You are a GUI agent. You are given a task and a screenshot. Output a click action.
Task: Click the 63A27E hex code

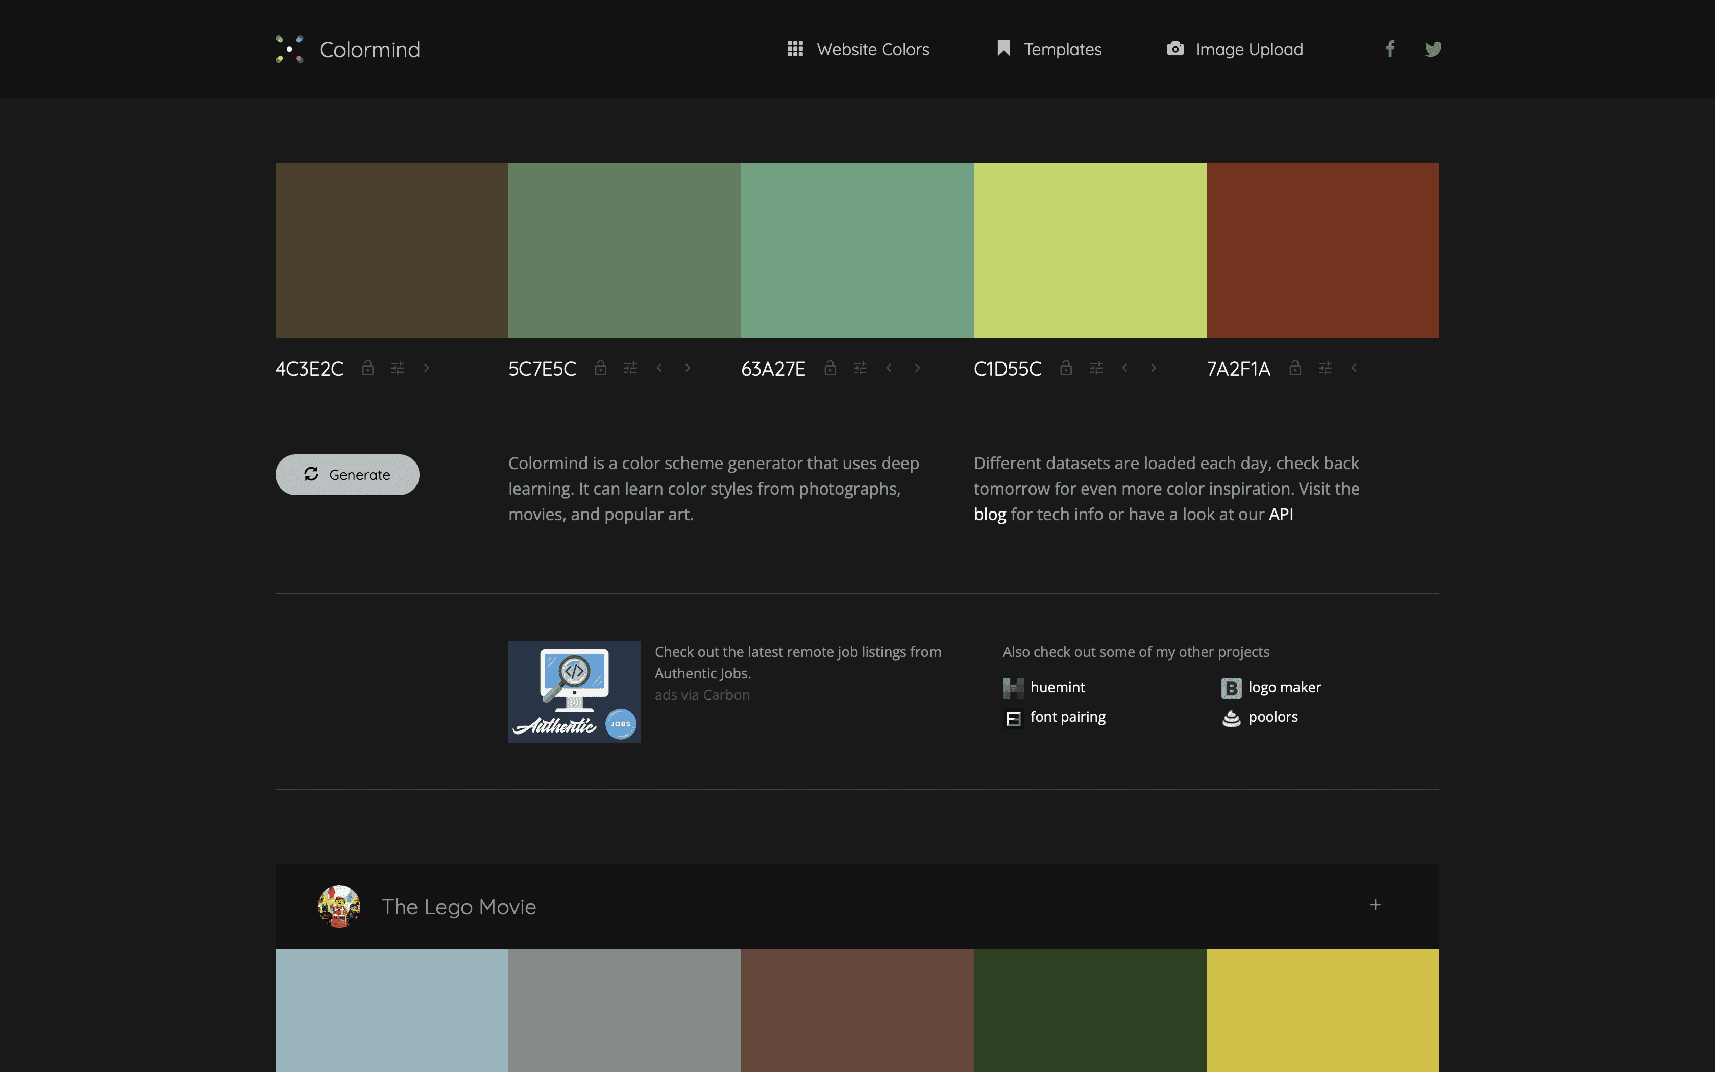(x=772, y=369)
